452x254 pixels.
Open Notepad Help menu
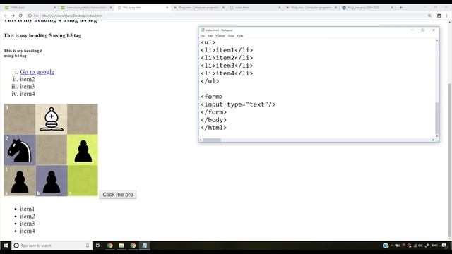[x=240, y=36]
